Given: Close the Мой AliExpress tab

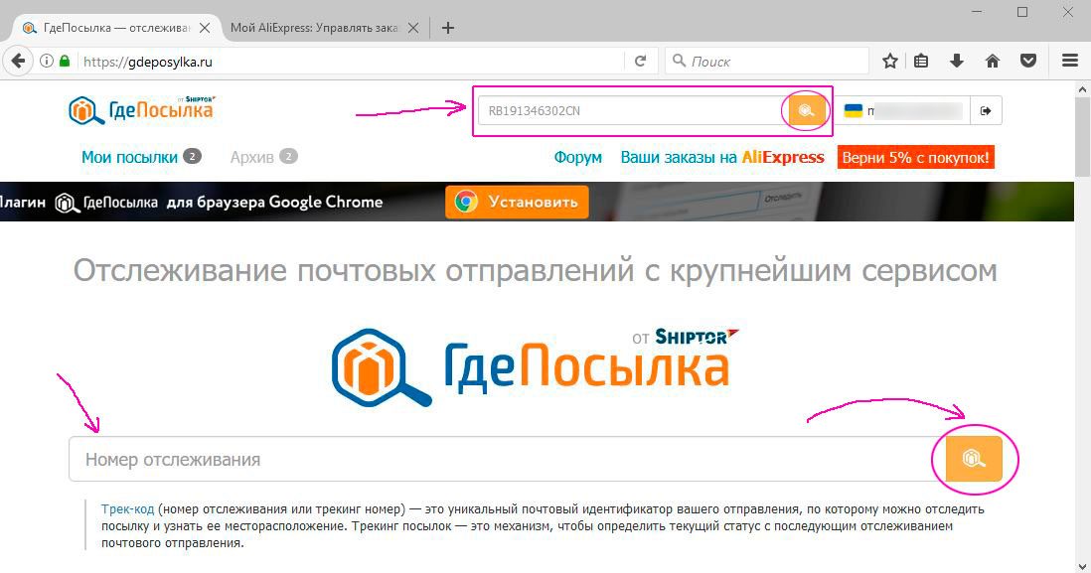Looking at the screenshot, I should 412,28.
